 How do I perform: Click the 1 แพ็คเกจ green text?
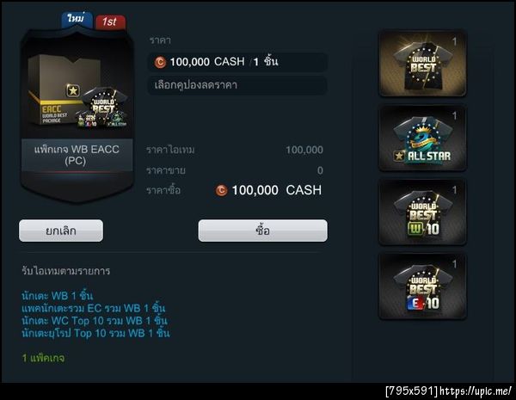coord(43,358)
